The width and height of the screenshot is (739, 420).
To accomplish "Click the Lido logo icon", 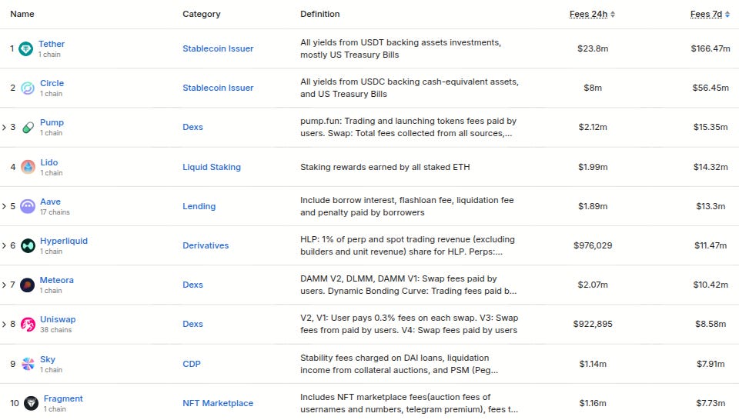I will [28, 167].
